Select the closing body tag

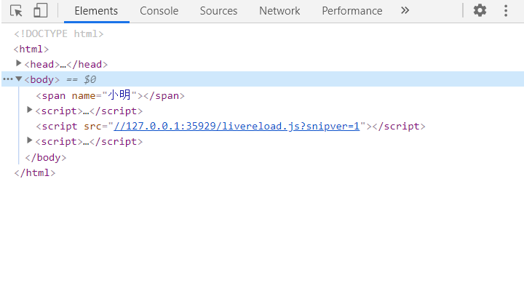46,157
